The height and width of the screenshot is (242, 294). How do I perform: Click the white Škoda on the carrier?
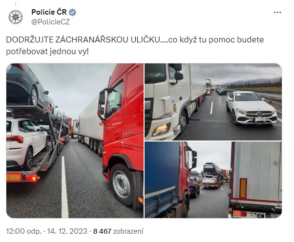[x=26, y=142]
